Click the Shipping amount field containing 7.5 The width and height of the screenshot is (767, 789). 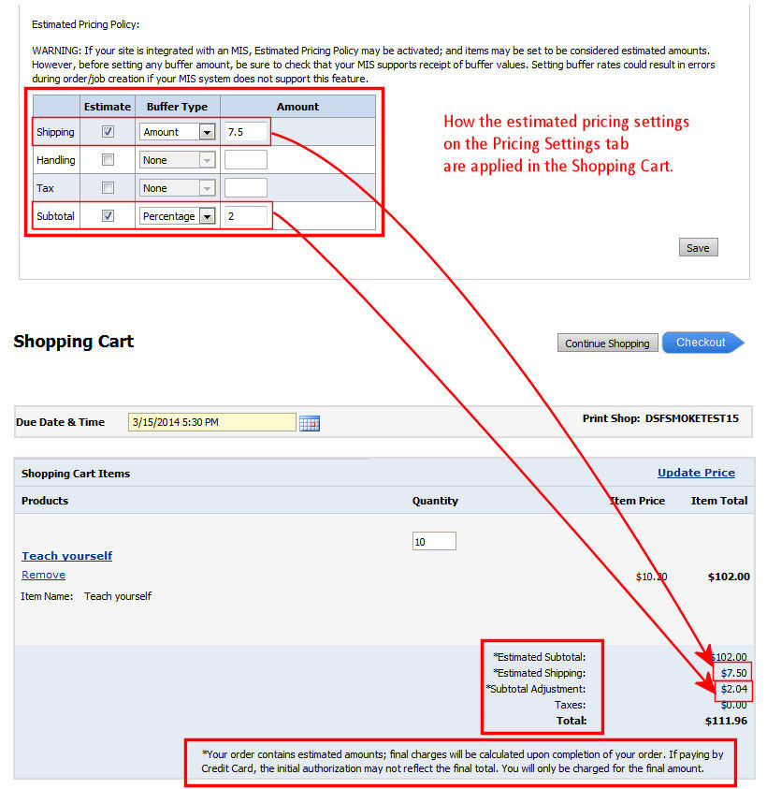pyautogui.click(x=246, y=132)
